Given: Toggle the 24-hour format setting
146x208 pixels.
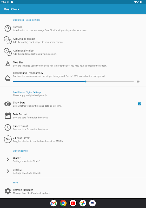Looking at the screenshot, I should (73, 139).
